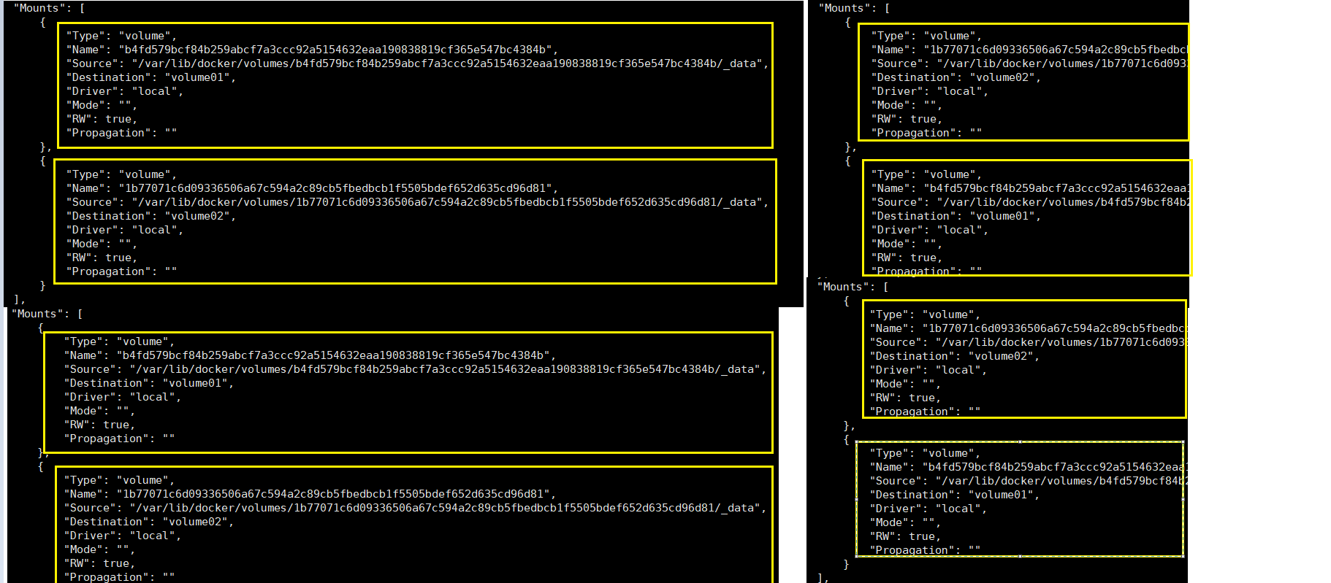The width and height of the screenshot is (1331, 583).
Task: Click Destination "volume02" in upper-left terminal
Action: tap(151, 216)
